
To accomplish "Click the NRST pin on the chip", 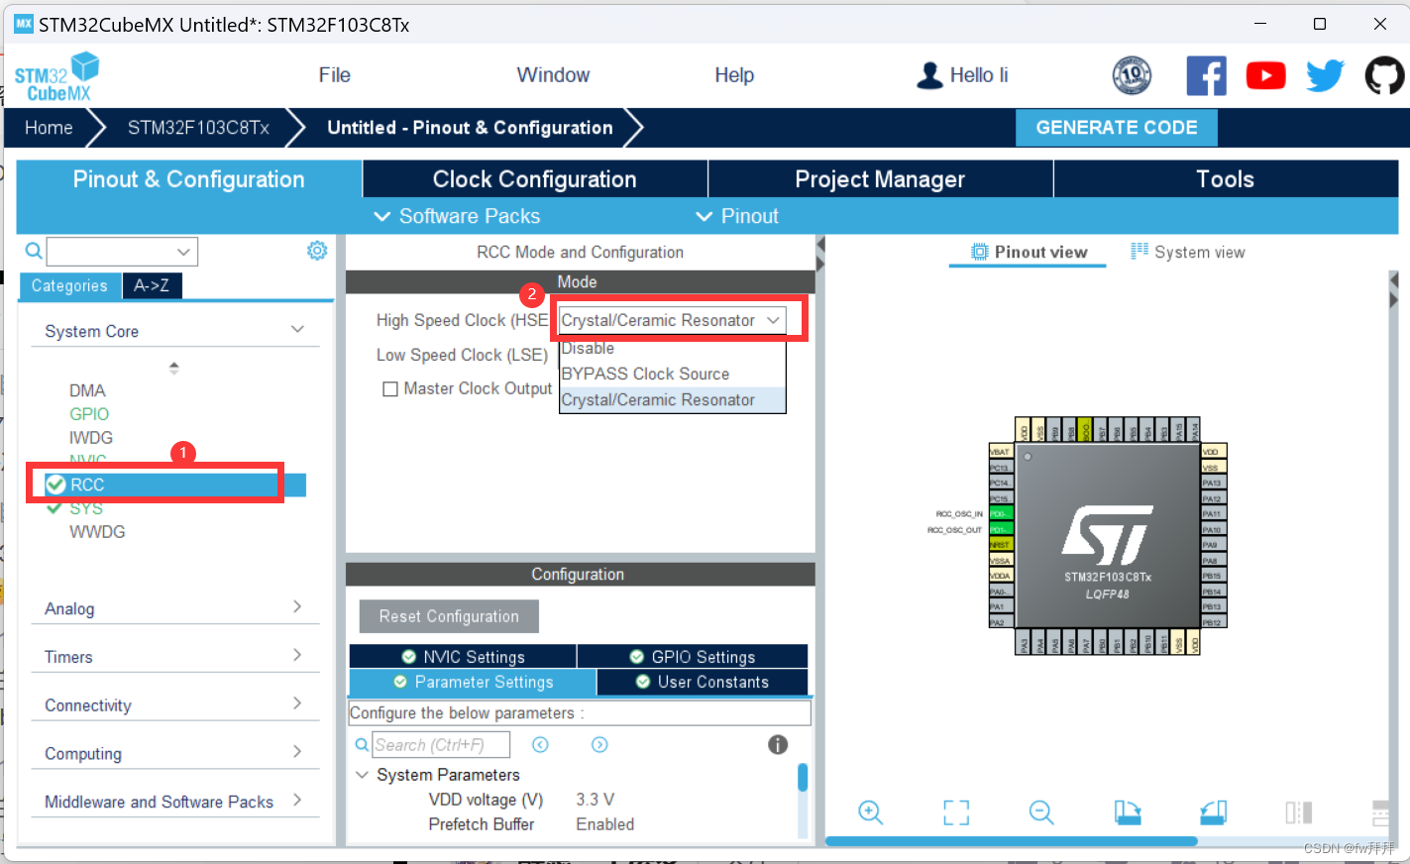I will coord(1001,544).
